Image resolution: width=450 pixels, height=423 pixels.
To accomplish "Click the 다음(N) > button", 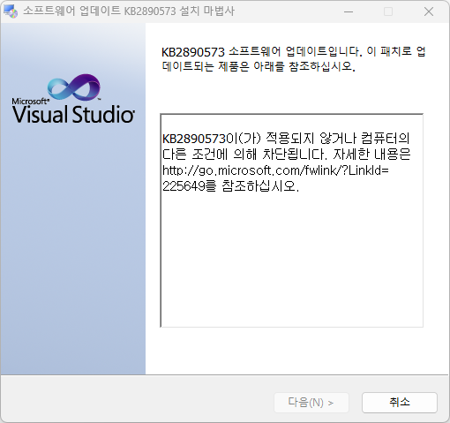I will pos(311,402).
